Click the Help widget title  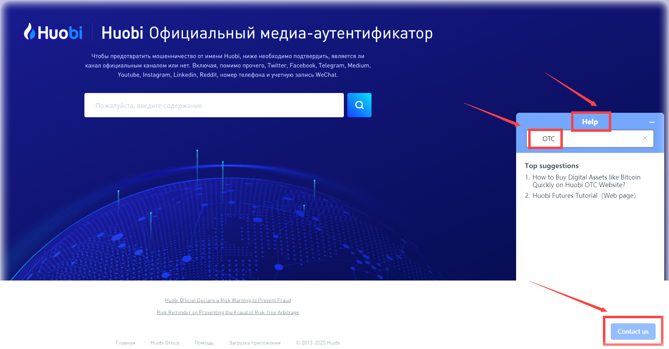(590, 122)
